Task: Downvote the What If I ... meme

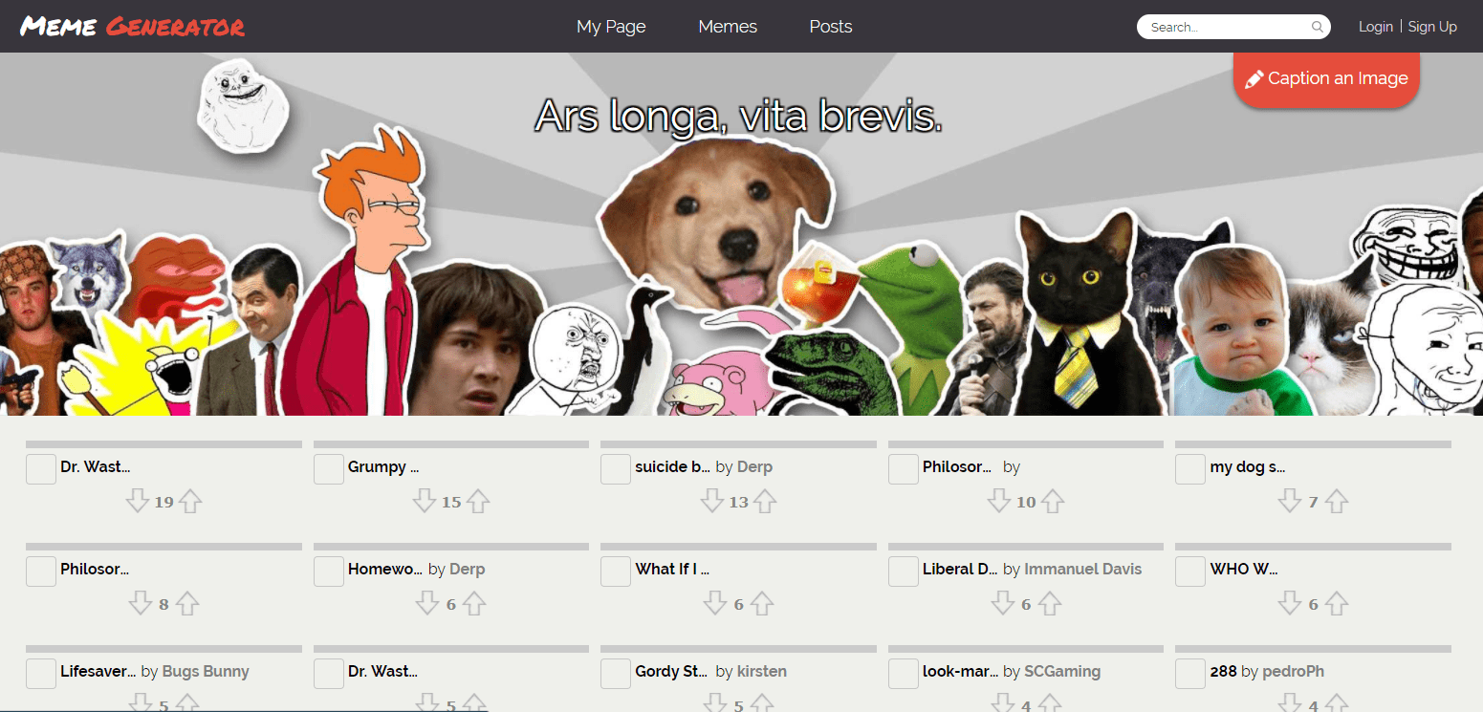Action: [x=715, y=603]
